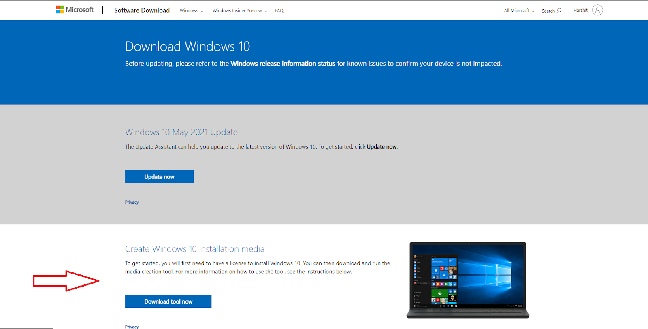Click the red arrow annotation
The image size is (648, 329).
coord(66,281)
